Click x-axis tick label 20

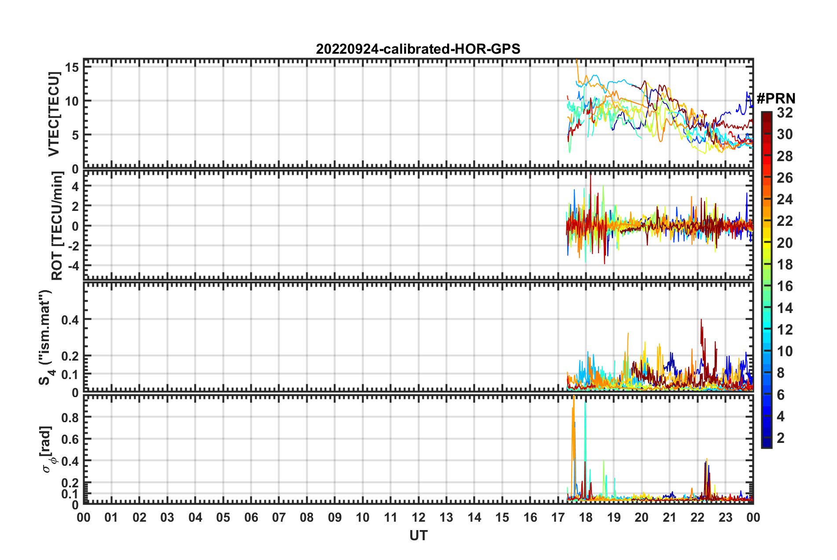click(x=642, y=518)
